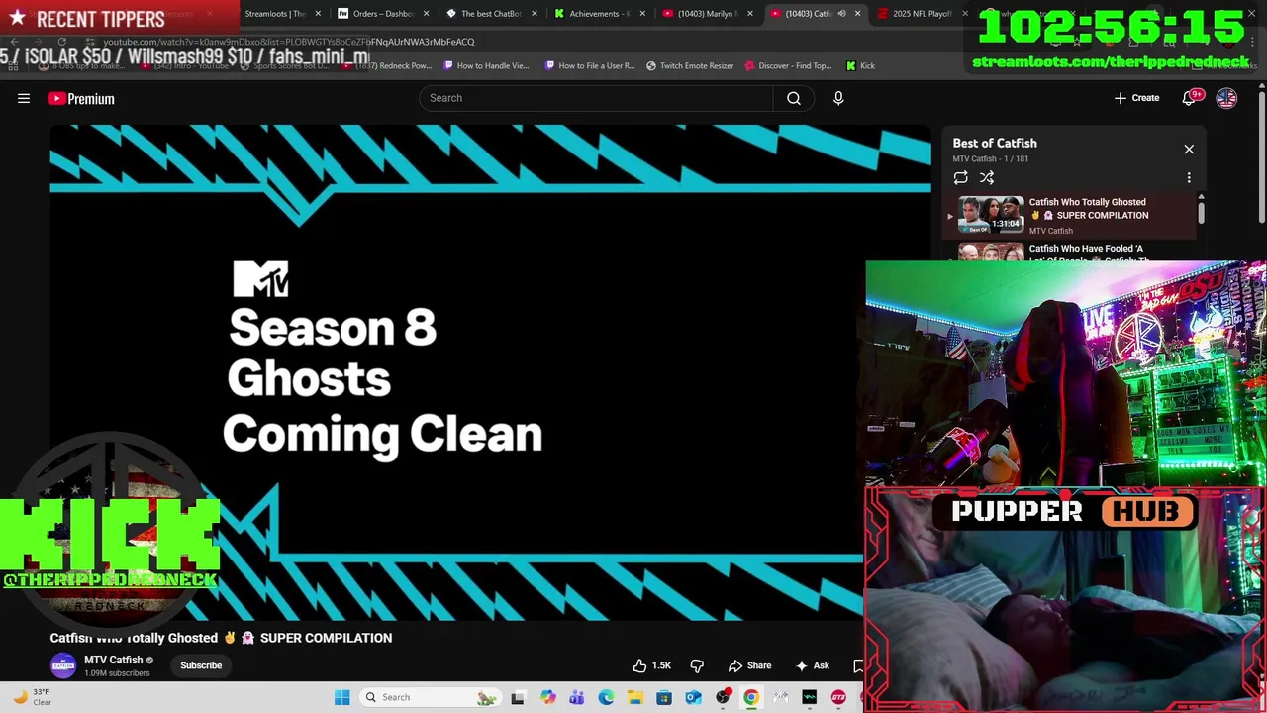Open MTV Catfish channel avatar

pos(63,665)
